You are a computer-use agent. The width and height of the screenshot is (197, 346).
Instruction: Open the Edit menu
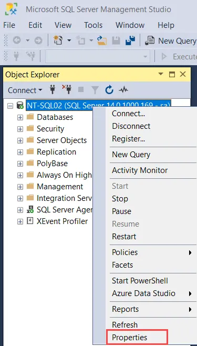click(x=35, y=25)
